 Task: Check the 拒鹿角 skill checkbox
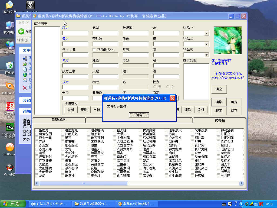[x=37, y=130]
